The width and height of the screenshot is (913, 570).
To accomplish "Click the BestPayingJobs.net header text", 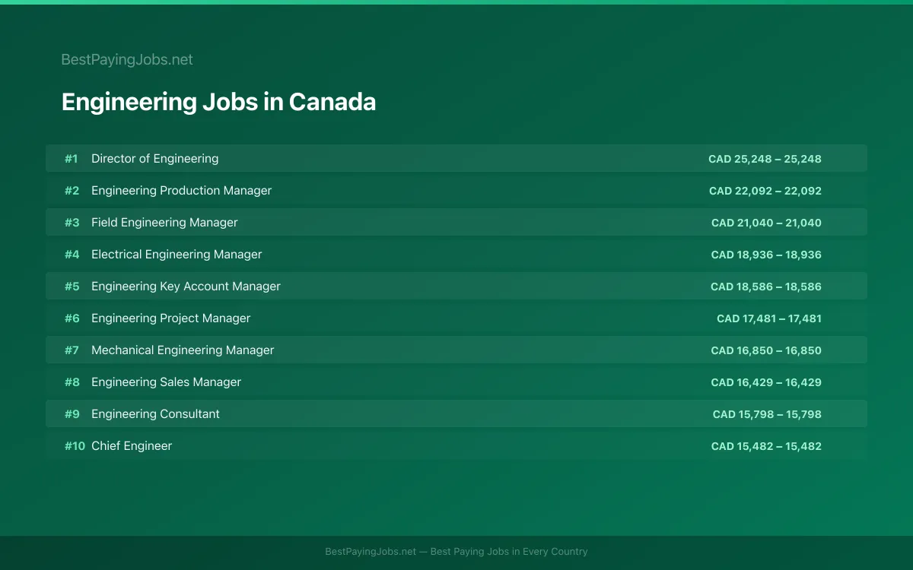I will pyautogui.click(x=127, y=59).
